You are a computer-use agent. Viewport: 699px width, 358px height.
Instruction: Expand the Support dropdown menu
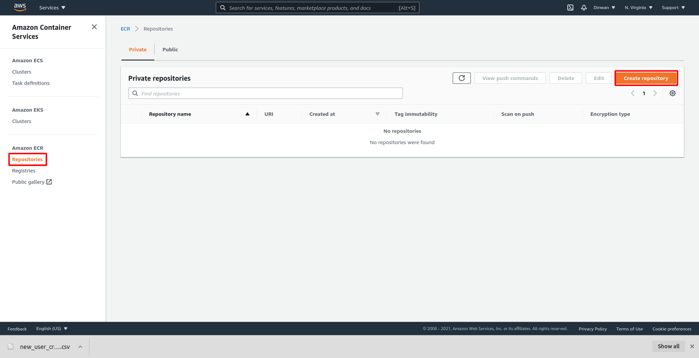coord(673,8)
